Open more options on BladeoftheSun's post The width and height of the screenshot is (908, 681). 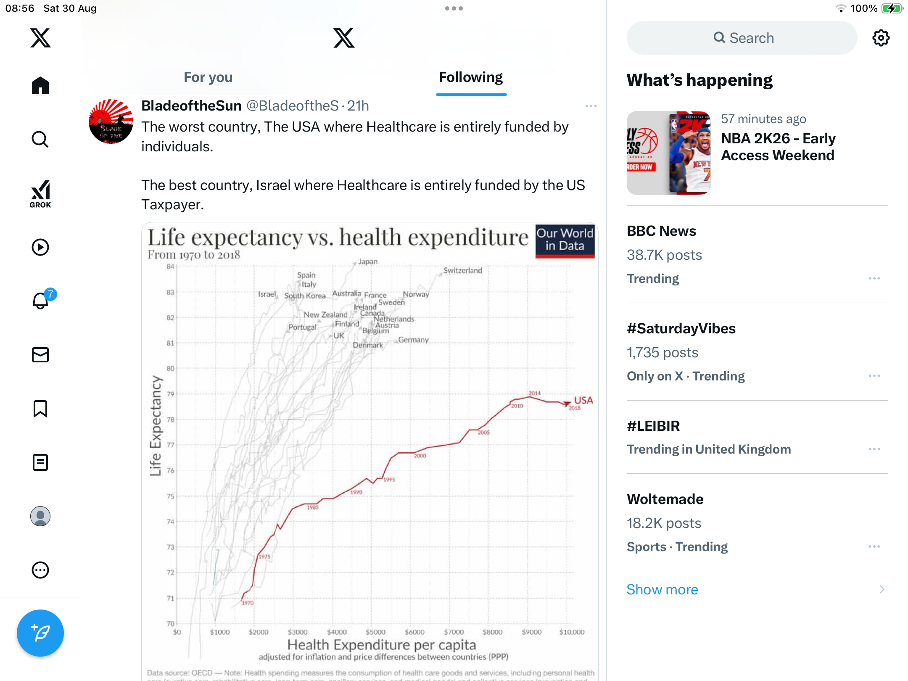point(591,106)
